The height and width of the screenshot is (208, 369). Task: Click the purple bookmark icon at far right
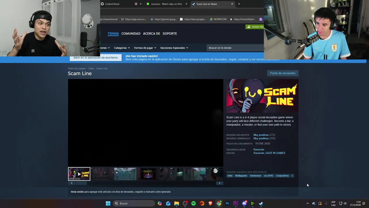point(261,19)
